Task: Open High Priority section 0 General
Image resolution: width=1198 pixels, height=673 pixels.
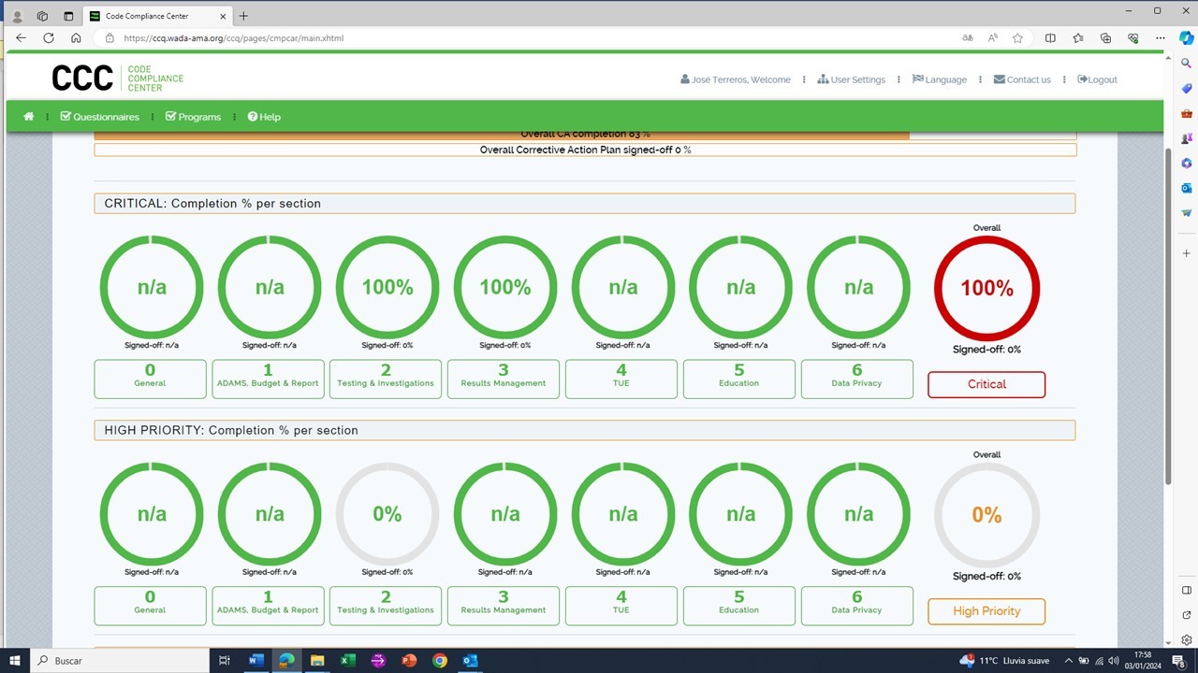Action: click(x=150, y=606)
